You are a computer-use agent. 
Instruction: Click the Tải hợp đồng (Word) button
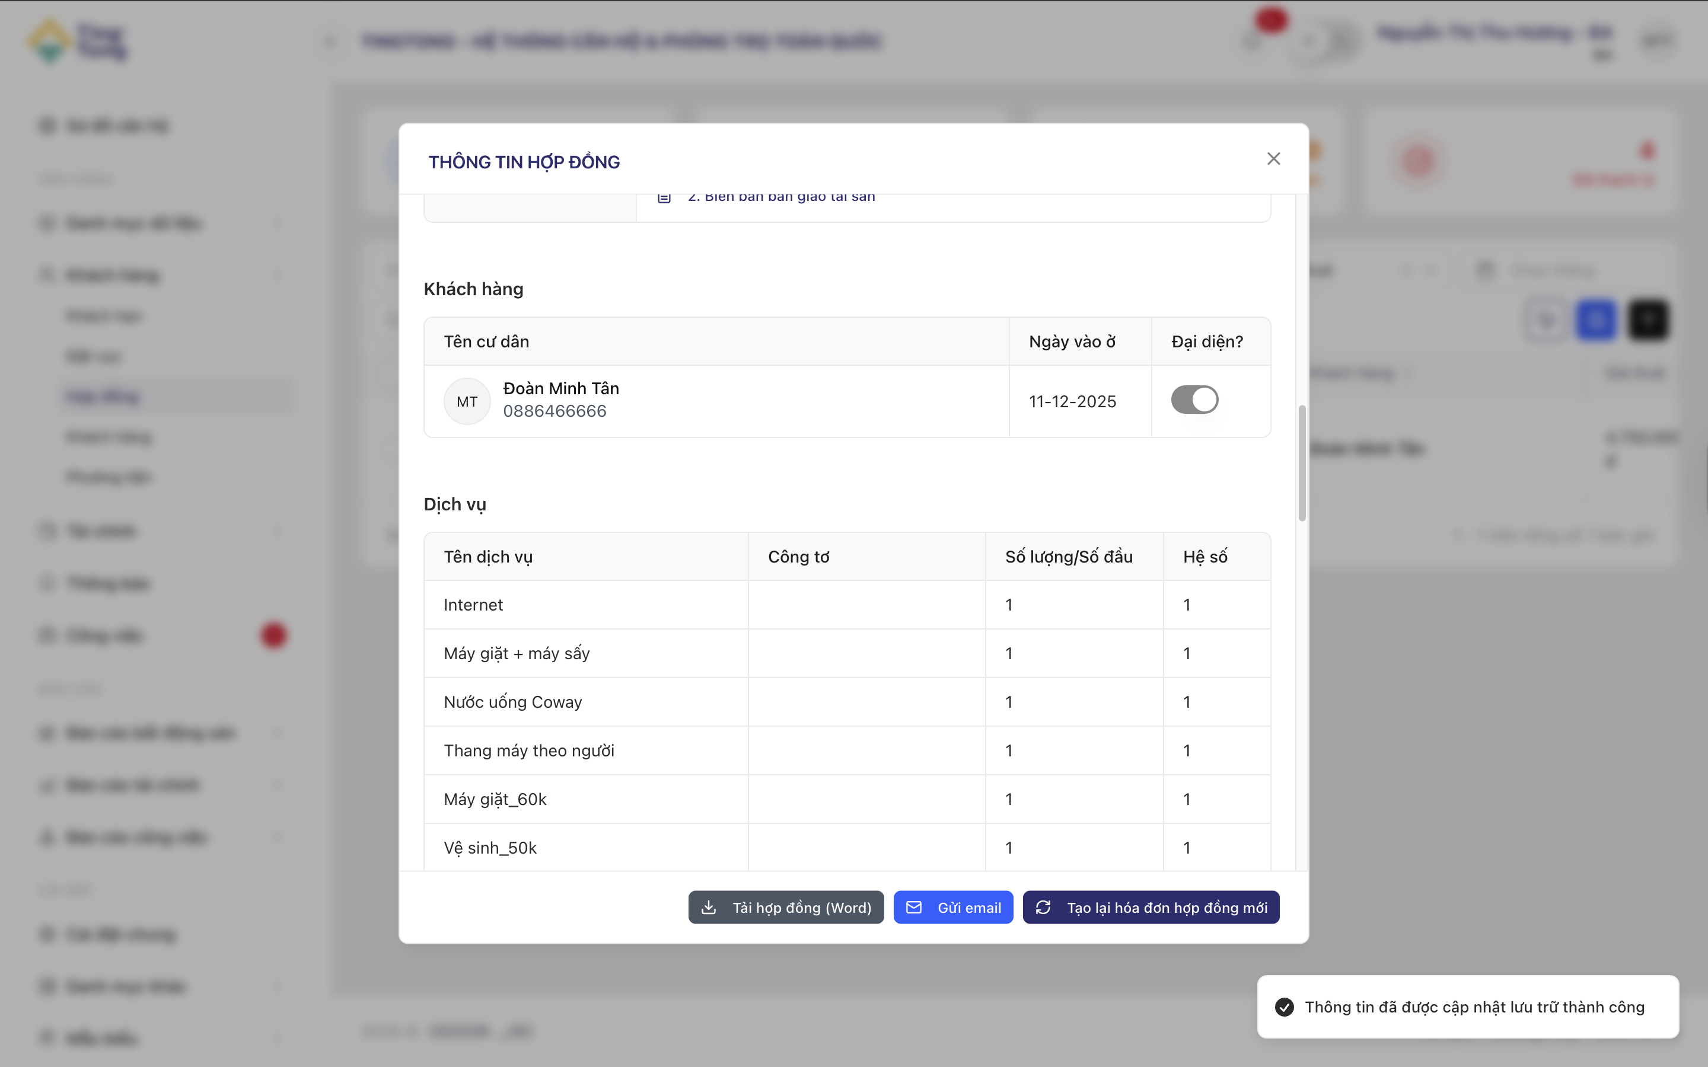click(786, 908)
